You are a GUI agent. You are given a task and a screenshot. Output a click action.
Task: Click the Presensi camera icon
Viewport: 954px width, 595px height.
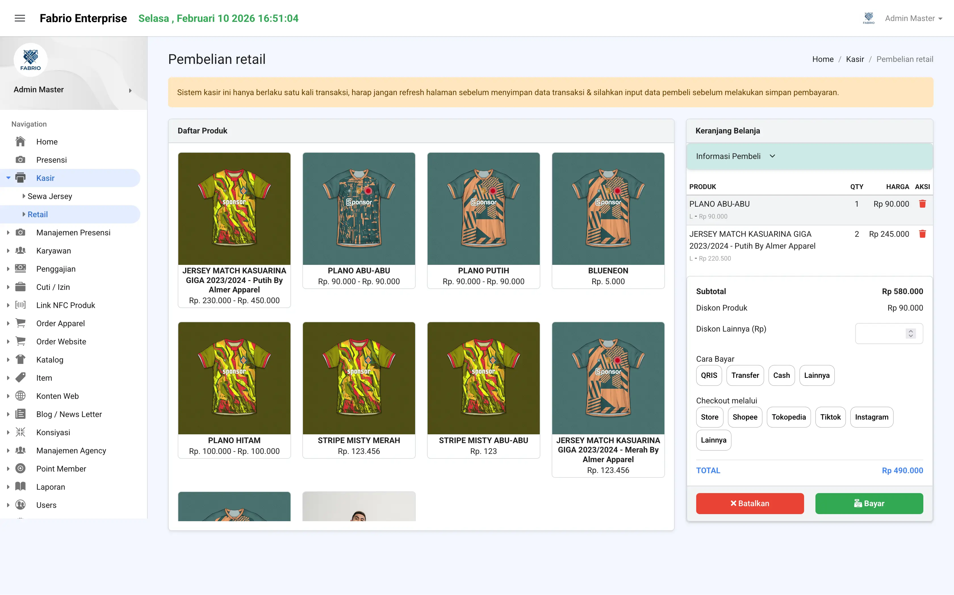coord(20,159)
